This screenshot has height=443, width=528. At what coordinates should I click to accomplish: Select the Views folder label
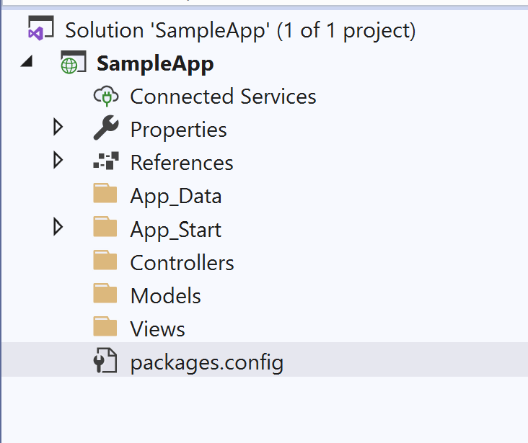coord(157,329)
